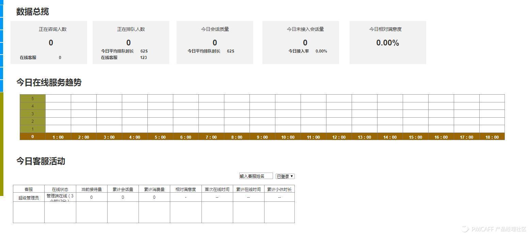530x236 pixels.
Task: Click the sixth blue sidebar icon
Action: pos(2,71)
